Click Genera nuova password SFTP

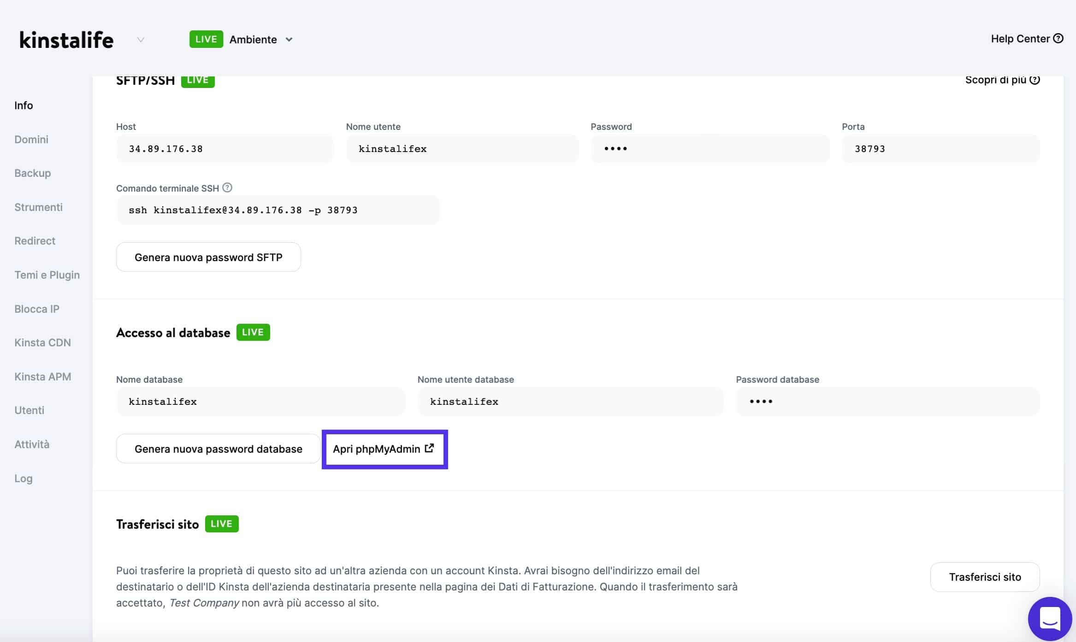pyautogui.click(x=208, y=257)
